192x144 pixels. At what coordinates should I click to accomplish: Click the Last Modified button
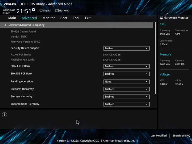(x=159, y=135)
